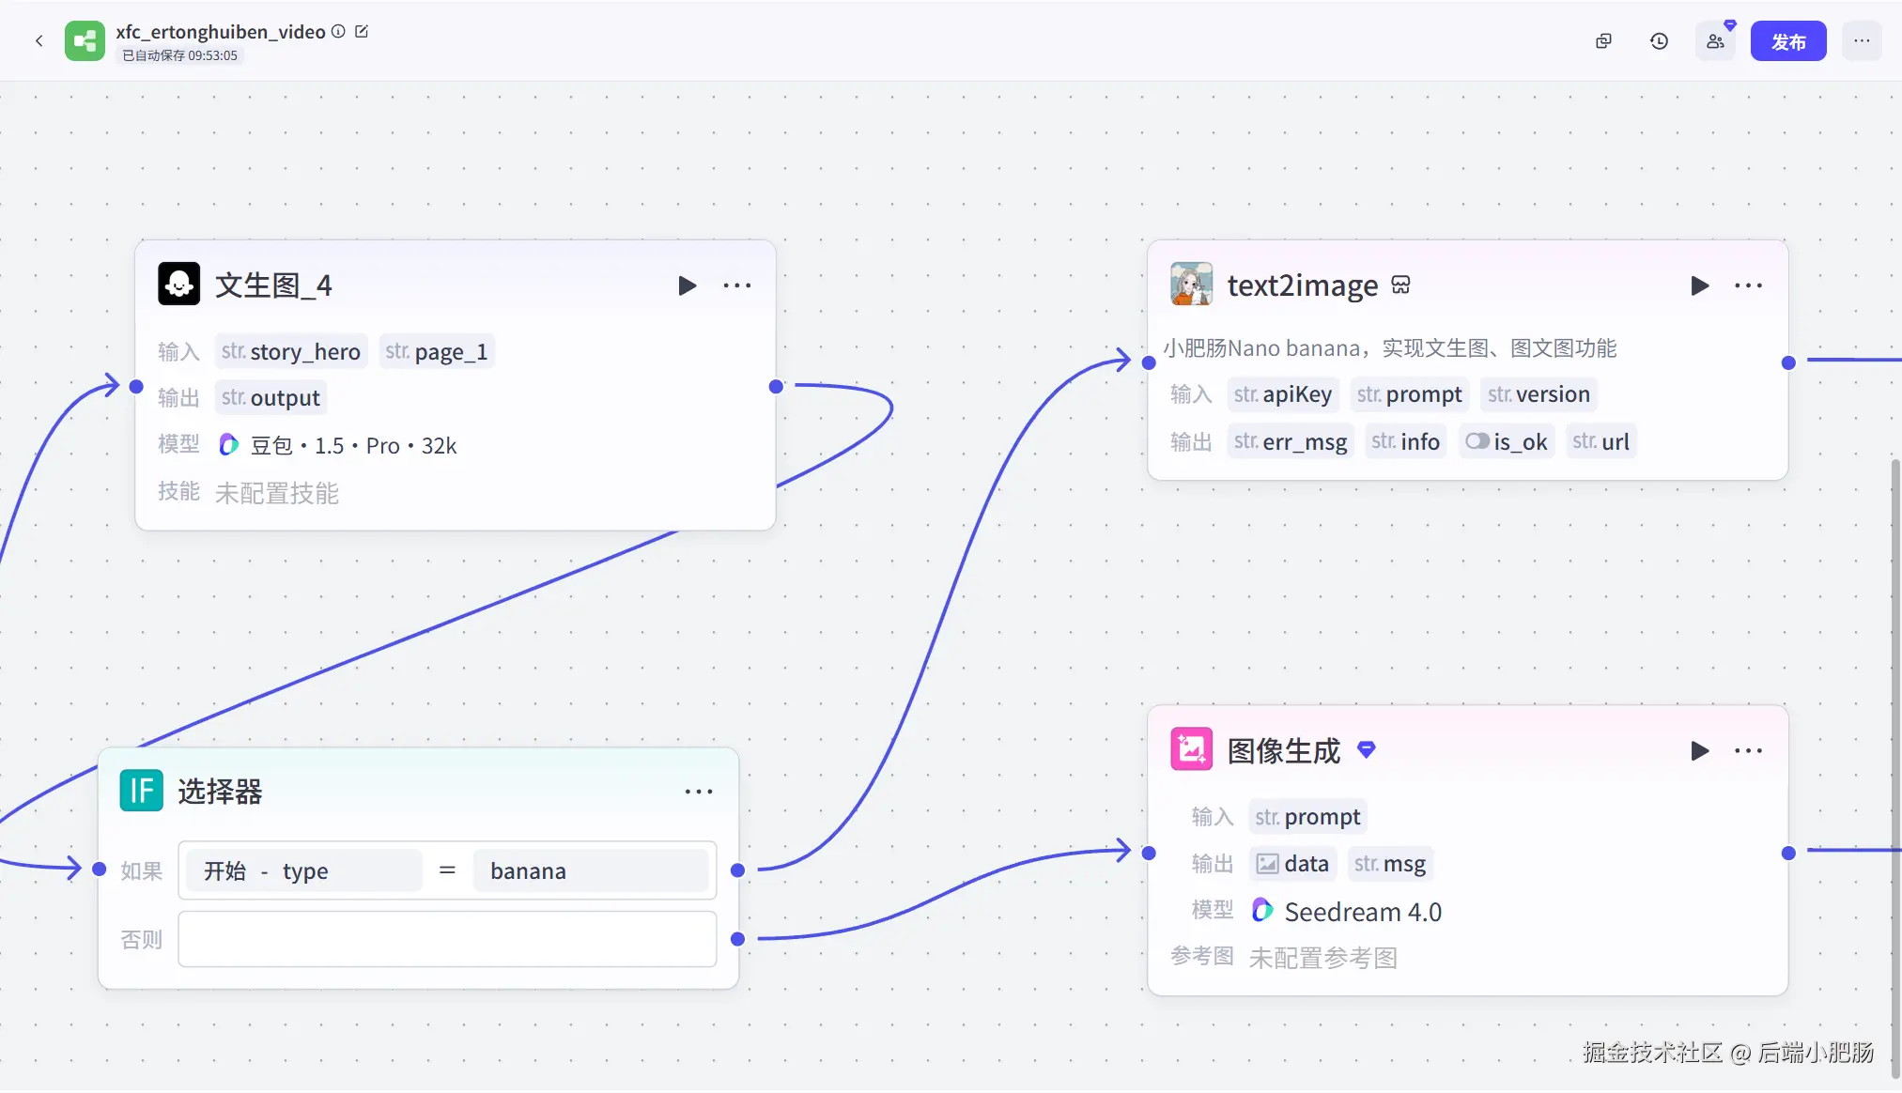The height and width of the screenshot is (1093, 1902).
Task: Run the 文生图_4 node
Action: coord(687,285)
